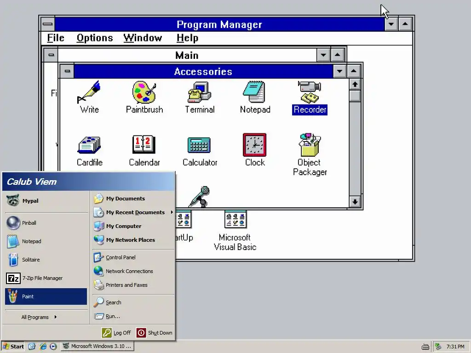Screen dimensions: 471x353
Task: Open Program Manager control-menu box
Action: pos(47,24)
